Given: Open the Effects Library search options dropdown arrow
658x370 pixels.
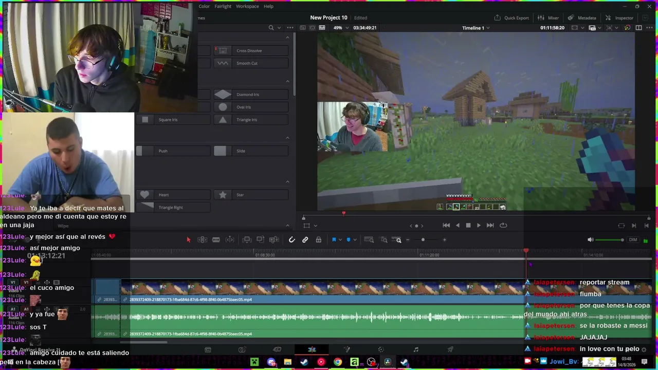Looking at the screenshot, I should coord(279,28).
